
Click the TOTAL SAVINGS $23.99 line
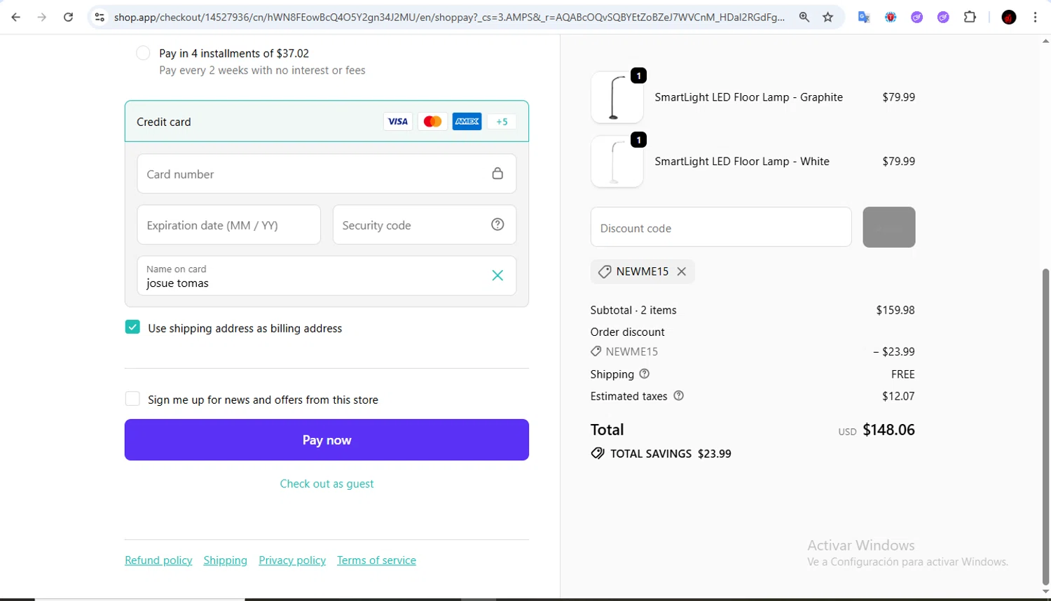coord(661,453)
